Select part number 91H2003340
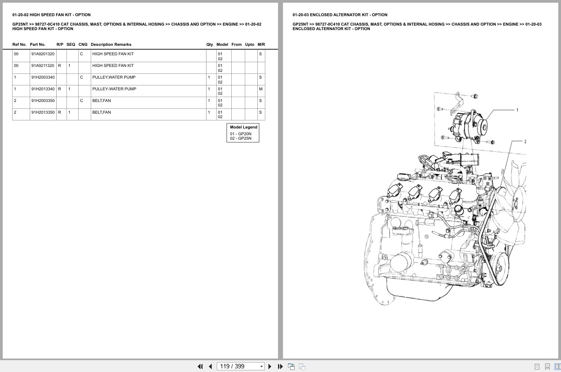Screen dimensions: 561x372 click(43, 77)
